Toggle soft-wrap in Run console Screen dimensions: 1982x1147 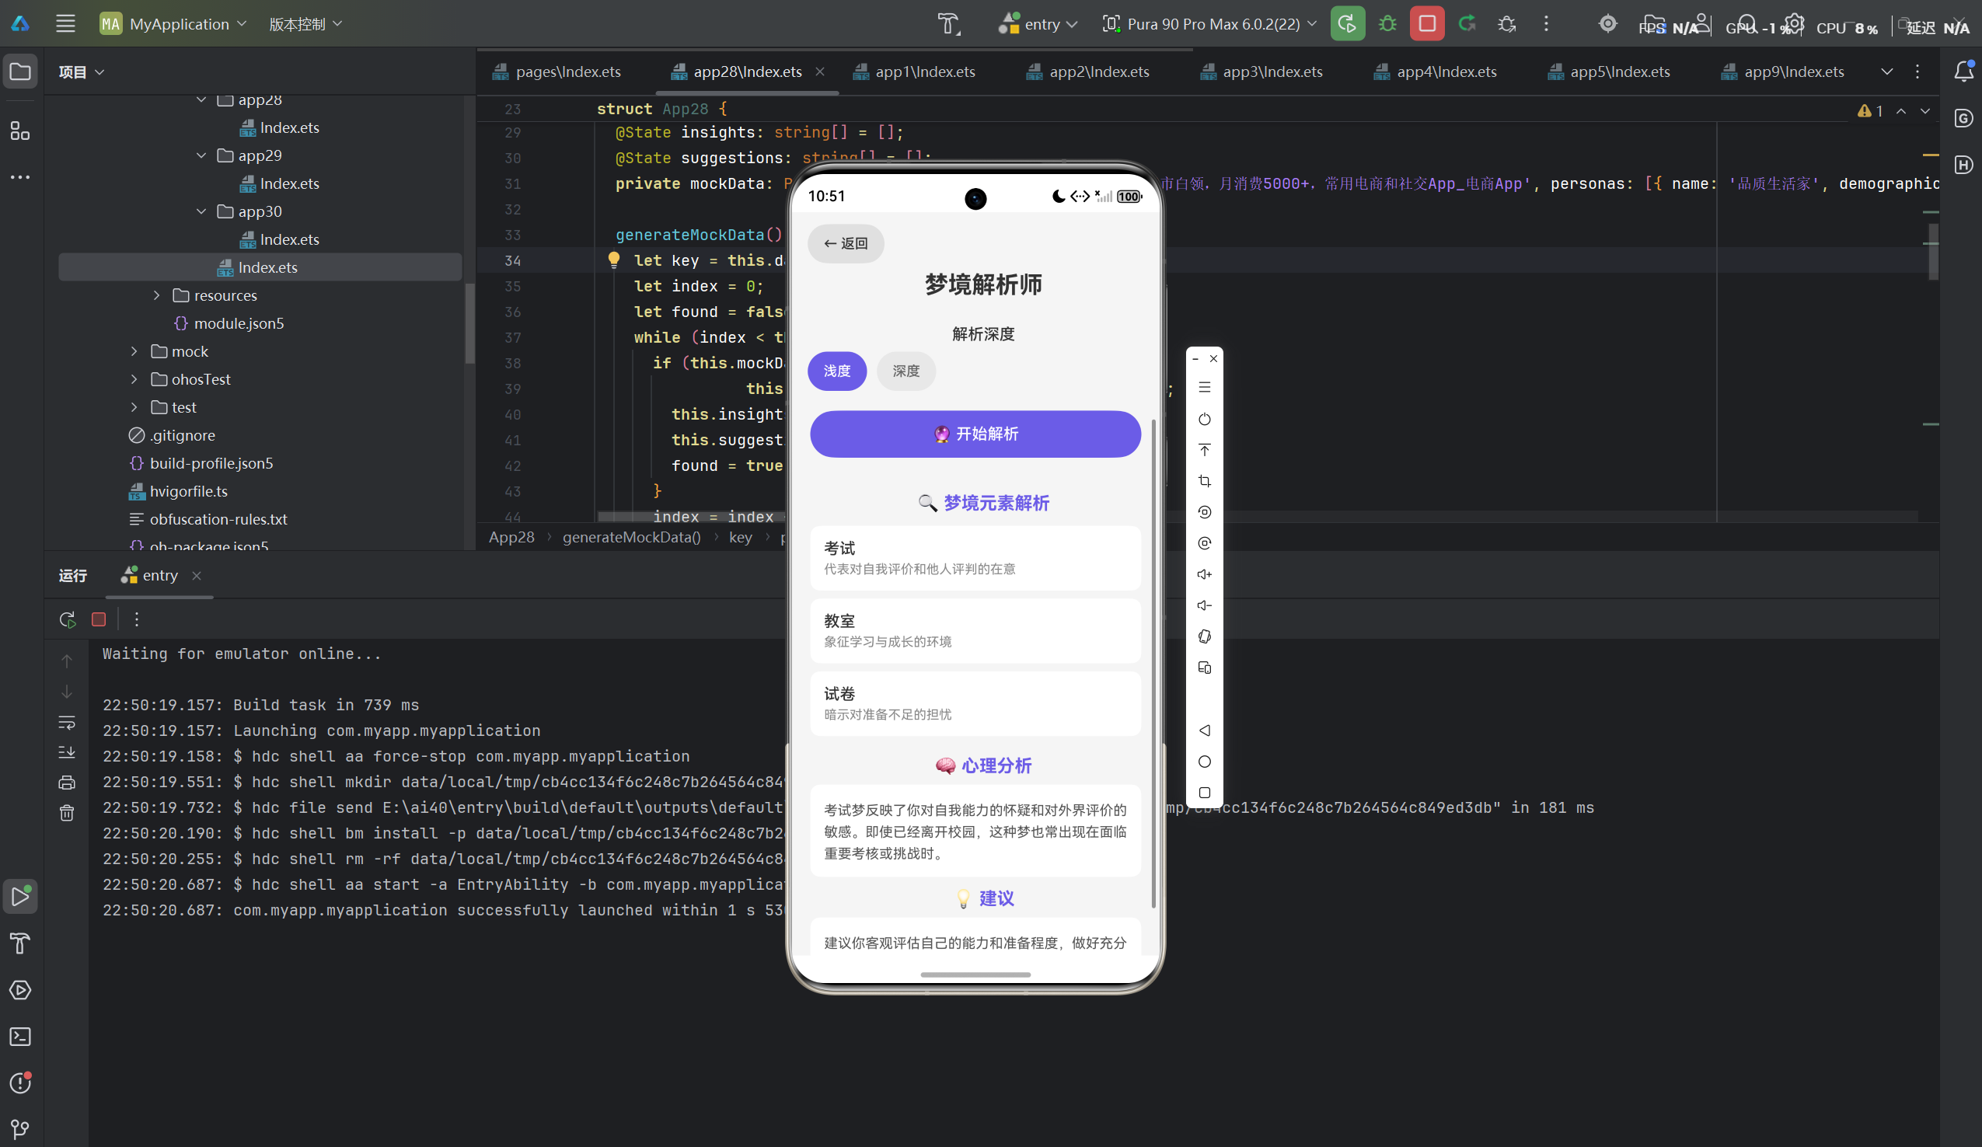(x=67, y=722)
